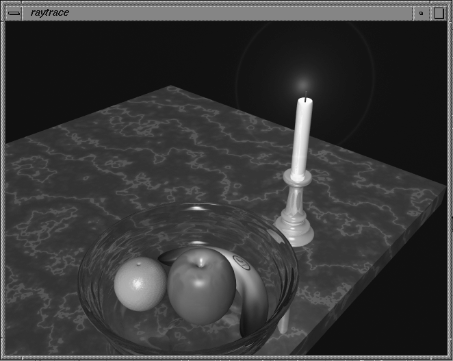
Task: Minimize the raytrace window
Action: 421,12
